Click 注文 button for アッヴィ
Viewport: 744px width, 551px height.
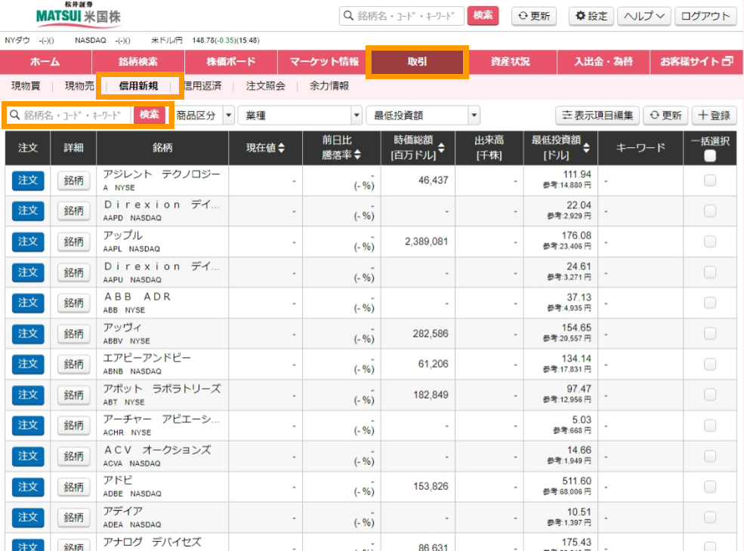point(28,334)
